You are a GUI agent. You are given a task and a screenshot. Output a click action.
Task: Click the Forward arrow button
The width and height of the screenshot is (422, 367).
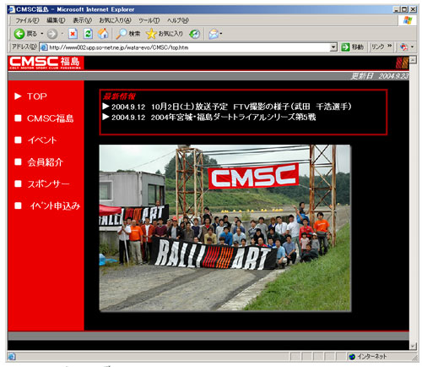pyautogui.click(x=52, y=34)
